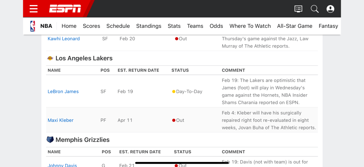Click the Grizzlies table COMMENT header
This screenshot has width=364, height=167.
(x=233, y=152)
